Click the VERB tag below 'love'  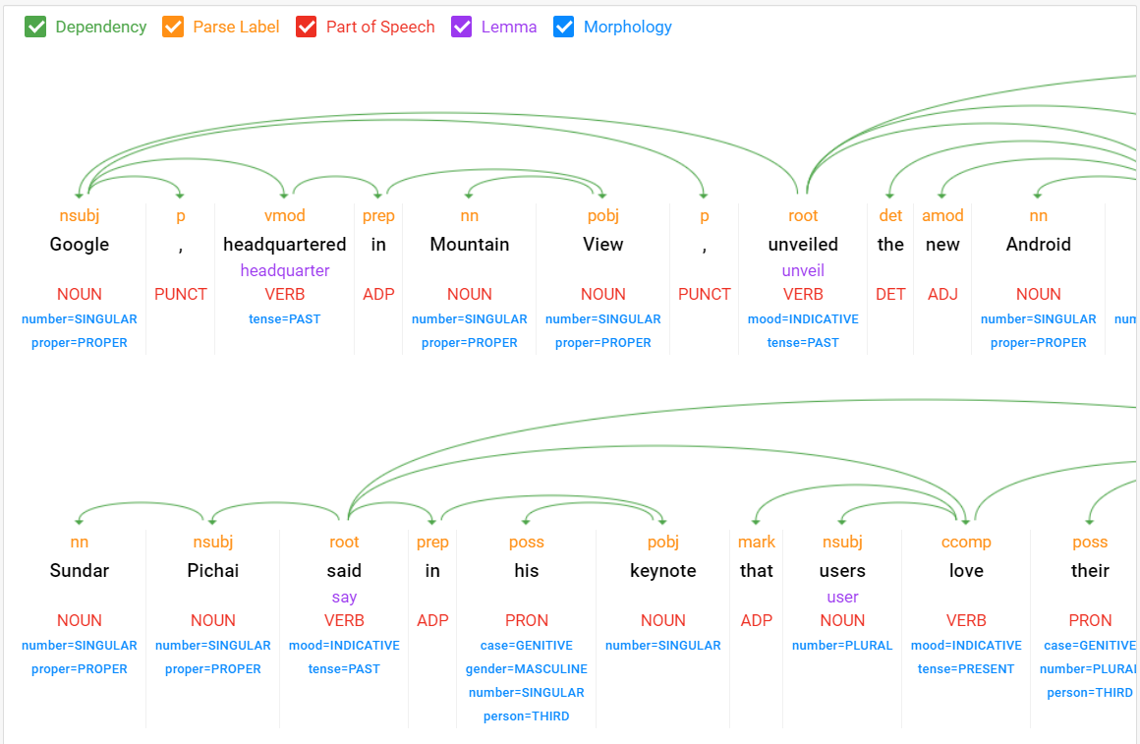(967, 620)
